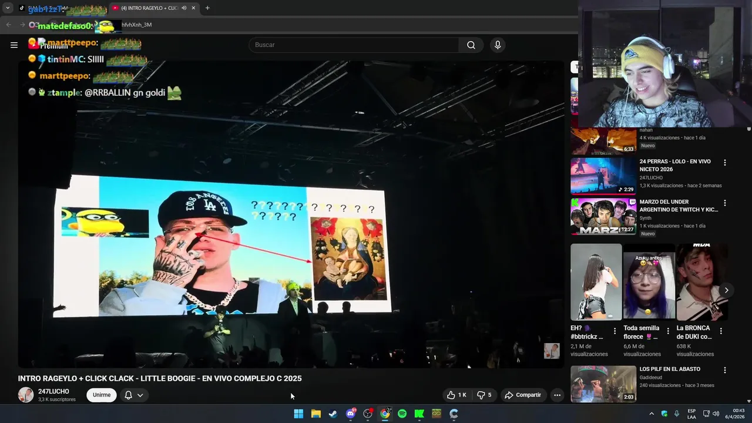Open the EH? #bbtrickz short
Screen dimensions: 752x423
(x=596, y=281)
